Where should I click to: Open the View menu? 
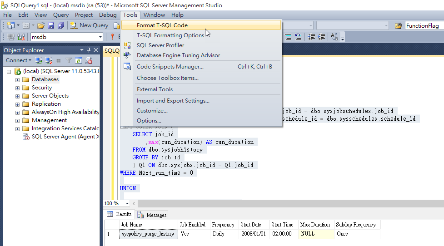pyautogui.click(x=40, y=15)
